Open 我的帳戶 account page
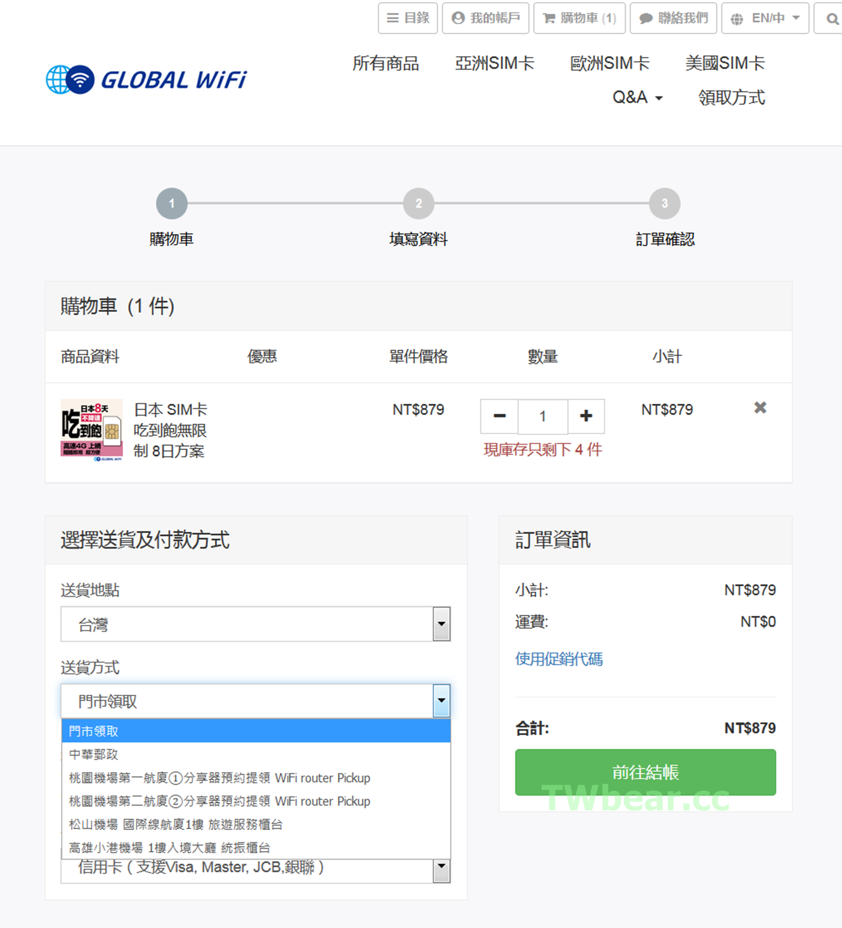 pos(485,18)
